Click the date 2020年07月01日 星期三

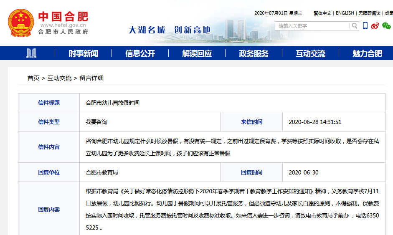click(x=278, y=13)
